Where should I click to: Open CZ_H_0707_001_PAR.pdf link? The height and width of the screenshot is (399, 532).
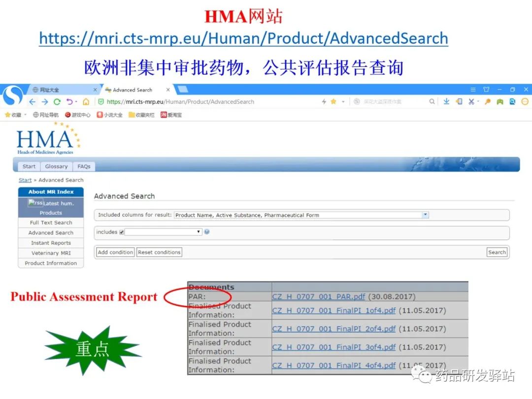click(x=319, y=297)
